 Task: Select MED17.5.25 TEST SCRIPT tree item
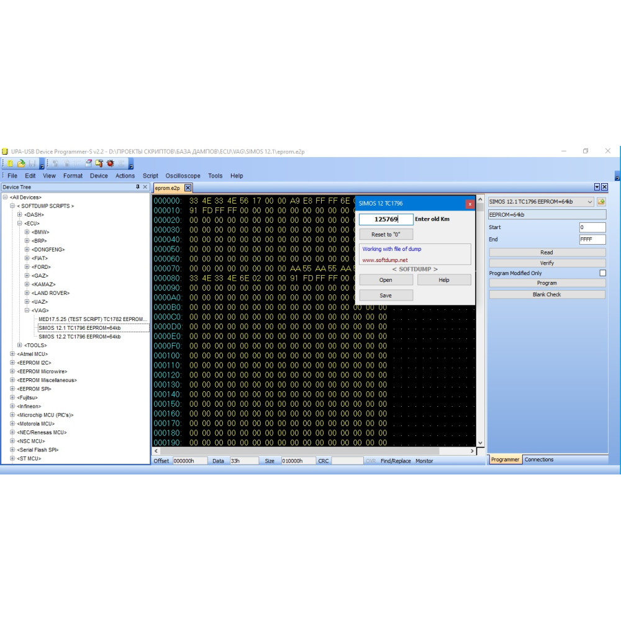(93, 319)
